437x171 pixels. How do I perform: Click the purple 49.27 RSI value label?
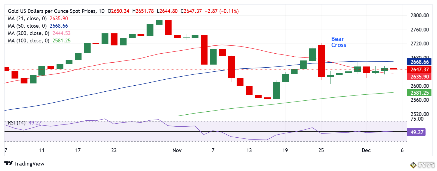pyautogui.click(x=417, y=132)
